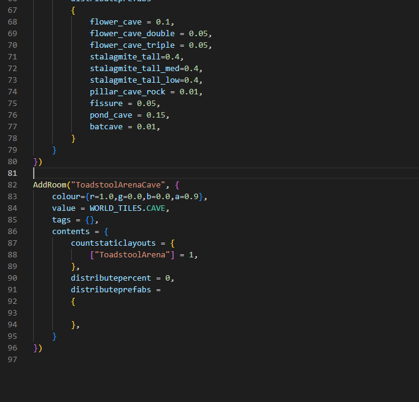Click the tags variable on line 85
This screenshot has width=419, height=402.
(x=61, y=220)
